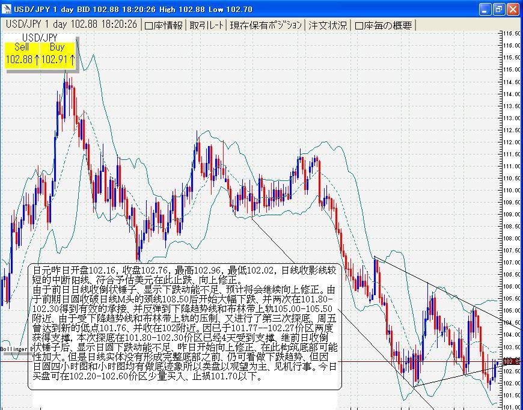The image size is (523, 410).
Task: Click the annotation line starting 由于前日日线收倒状锤子
Action: click(x=184, y=289)
